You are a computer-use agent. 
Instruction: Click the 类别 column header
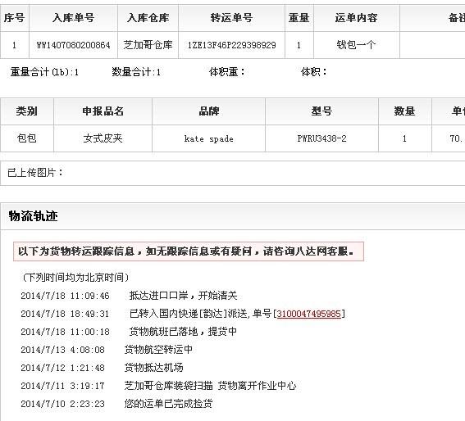[x=27, y=111]
